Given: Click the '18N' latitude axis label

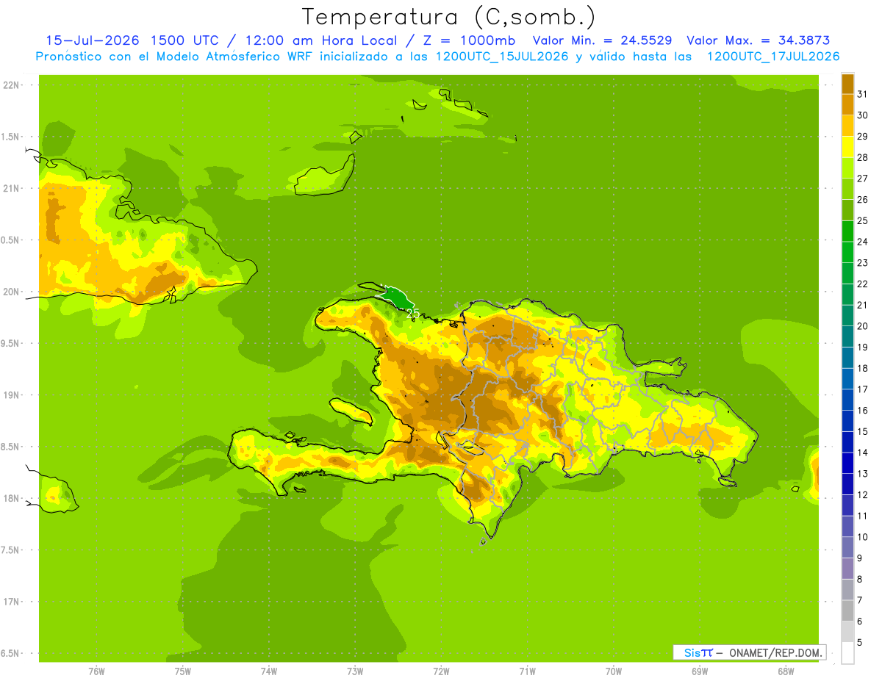Looking at the screenshot, I should pos(11,498).
